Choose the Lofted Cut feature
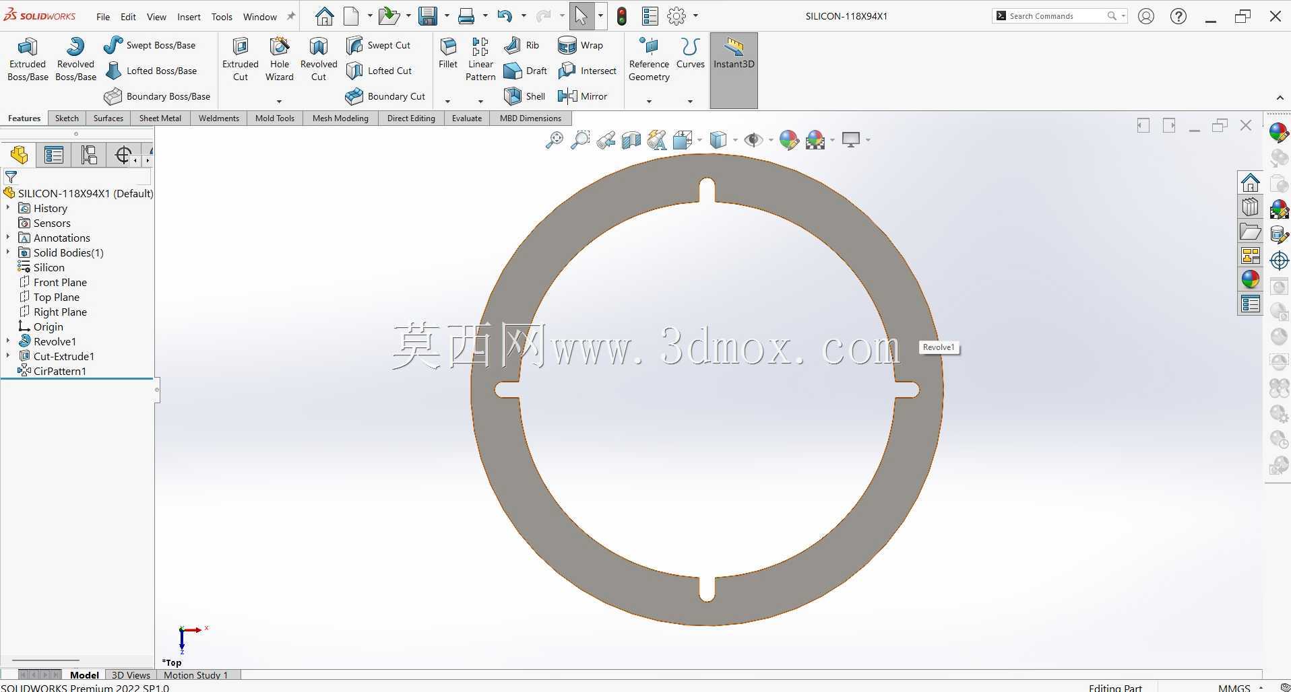This screenshot has height=692, width=1291. tap(379, 71)
